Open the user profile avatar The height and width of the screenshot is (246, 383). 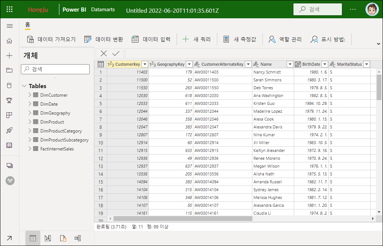(372, 9)
